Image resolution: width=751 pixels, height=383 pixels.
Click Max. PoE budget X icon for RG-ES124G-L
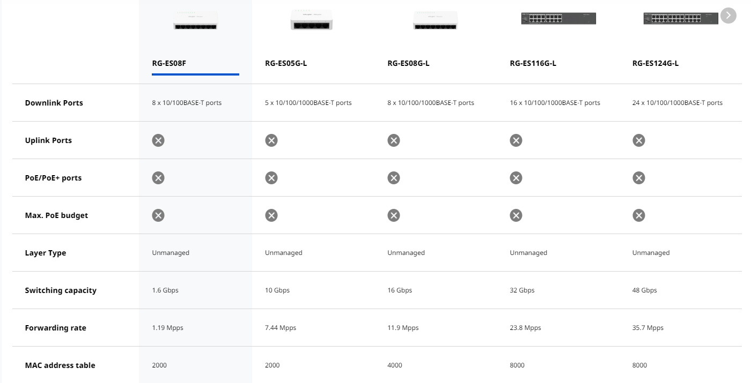[638, 215]
